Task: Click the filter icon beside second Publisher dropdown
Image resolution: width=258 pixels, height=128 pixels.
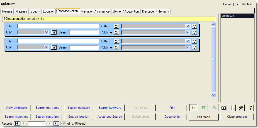Action: [194, 47]
